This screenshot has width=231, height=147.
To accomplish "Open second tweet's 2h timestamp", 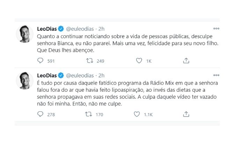I will click(x=101, y=75).
